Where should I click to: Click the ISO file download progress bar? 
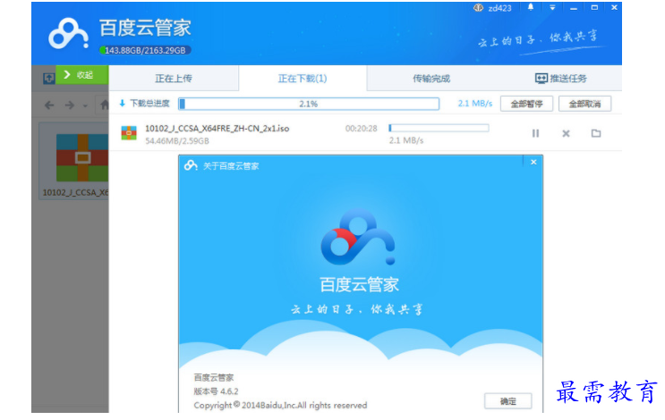tap(439, 128)
